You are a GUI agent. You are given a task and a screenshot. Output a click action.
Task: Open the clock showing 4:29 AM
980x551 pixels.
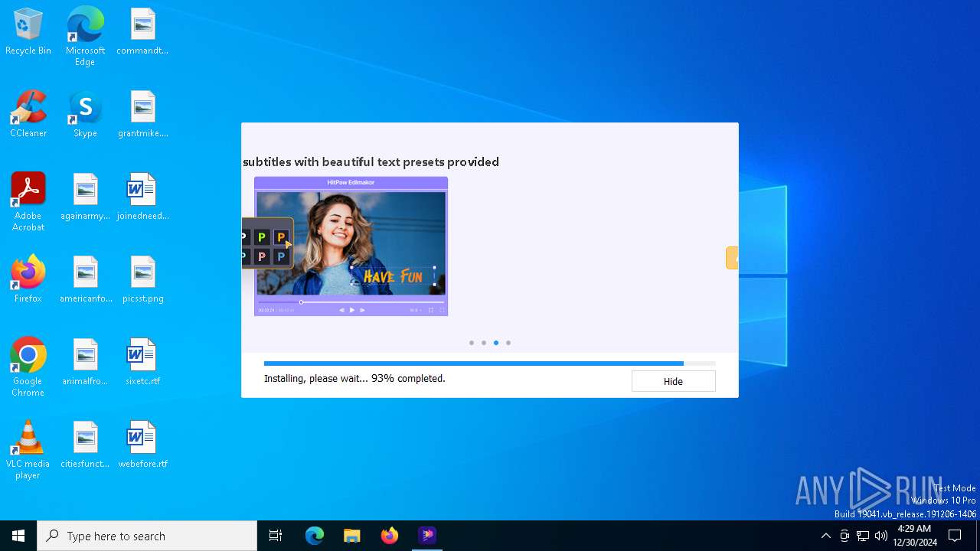tap(914, 536)
